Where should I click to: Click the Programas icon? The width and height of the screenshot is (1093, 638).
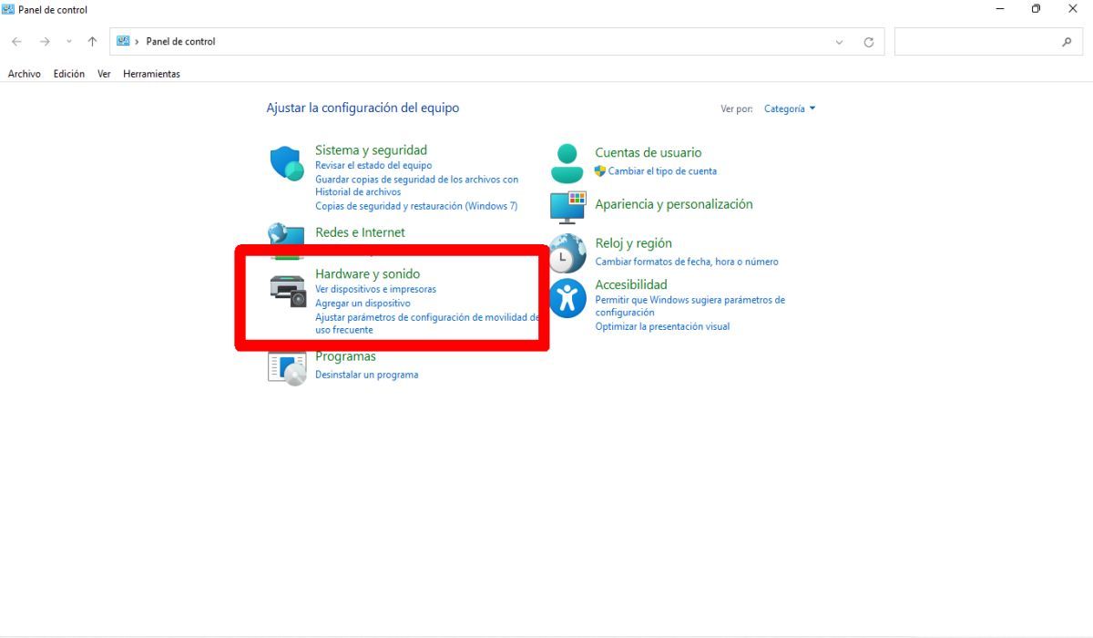click(x=287, y=367)
